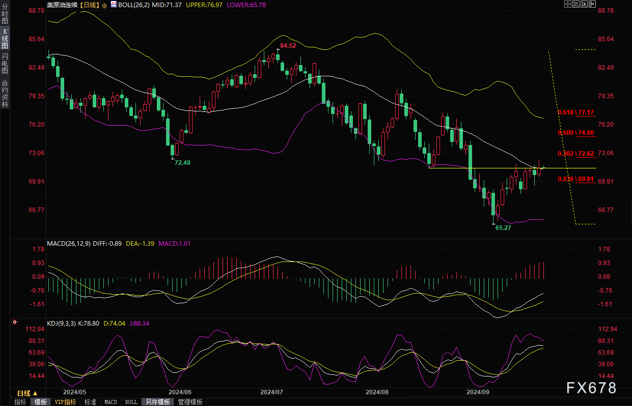Screen dimensions: 632x406
Task: Select the 模板 bottom tab
Action: click(40, 402)
